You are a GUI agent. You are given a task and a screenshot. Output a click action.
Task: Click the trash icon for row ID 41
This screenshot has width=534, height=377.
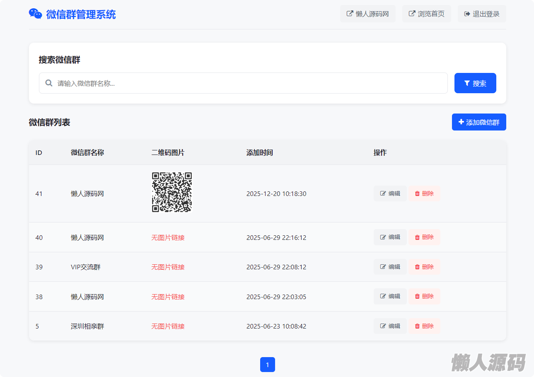[x=417, y=193]
